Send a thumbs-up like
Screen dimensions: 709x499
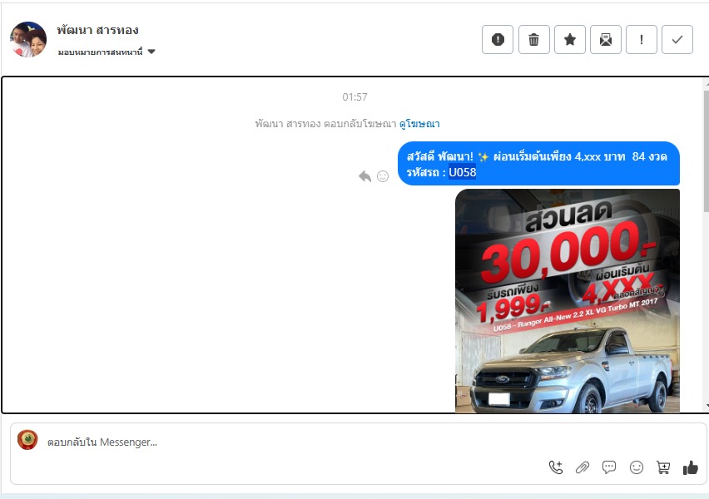[690, 467]
